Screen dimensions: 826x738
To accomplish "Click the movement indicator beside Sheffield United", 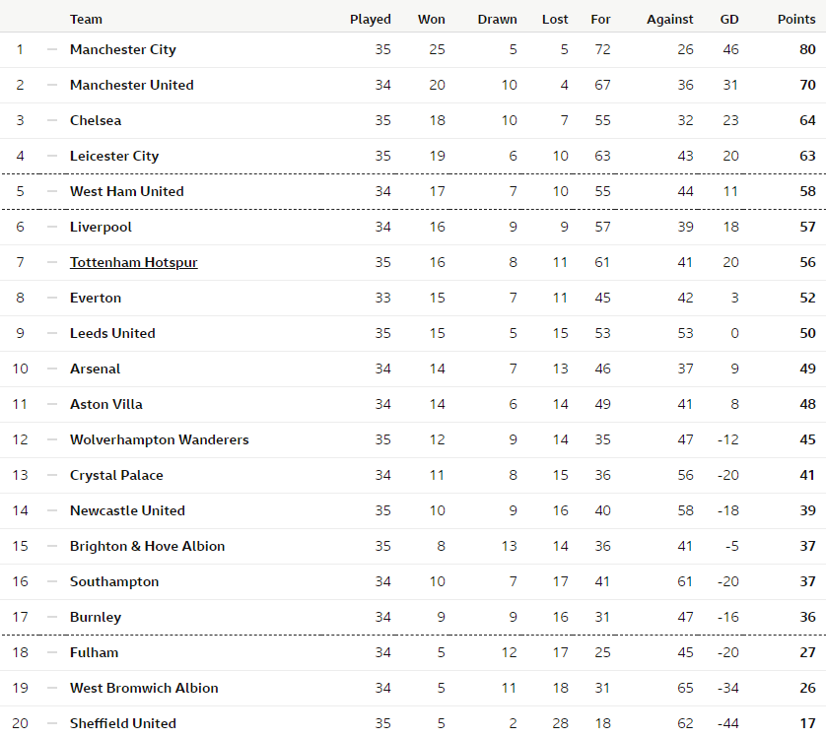I will (51, 723).
